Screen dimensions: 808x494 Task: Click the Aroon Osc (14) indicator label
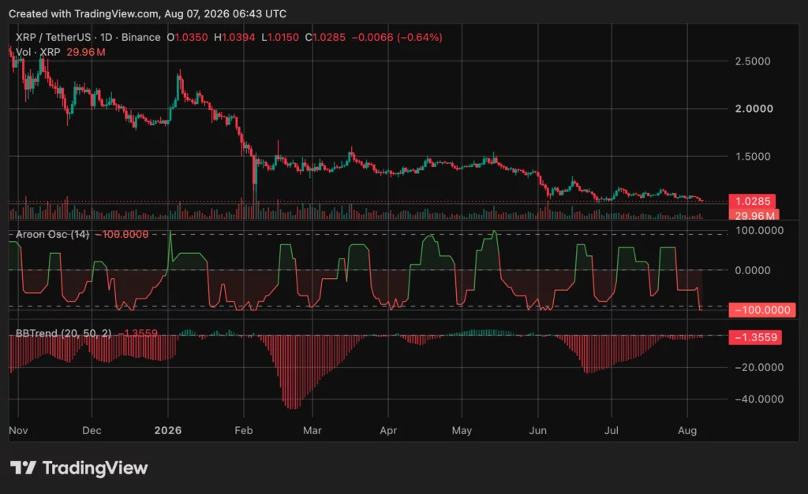point(53,234)
